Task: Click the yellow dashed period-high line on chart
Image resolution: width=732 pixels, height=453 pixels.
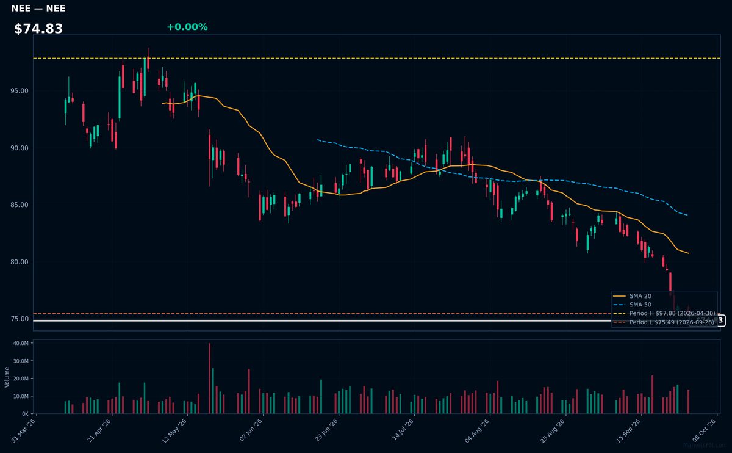Action: click(377, 58)
